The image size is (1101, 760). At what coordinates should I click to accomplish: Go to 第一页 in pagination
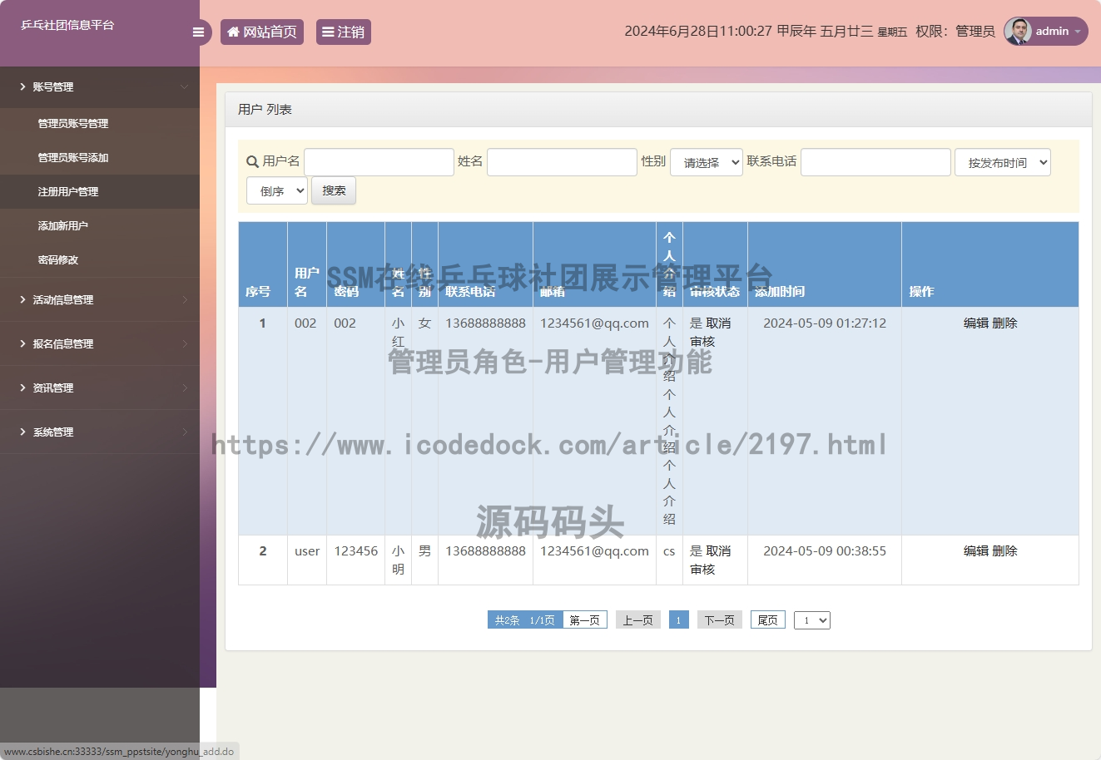(x=585, y=620)
